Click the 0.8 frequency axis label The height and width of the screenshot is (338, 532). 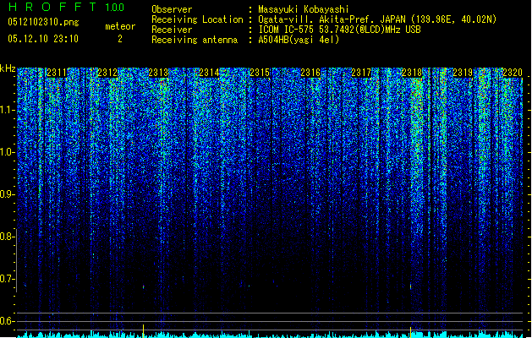pyautogui.click(x=7, y=237)
